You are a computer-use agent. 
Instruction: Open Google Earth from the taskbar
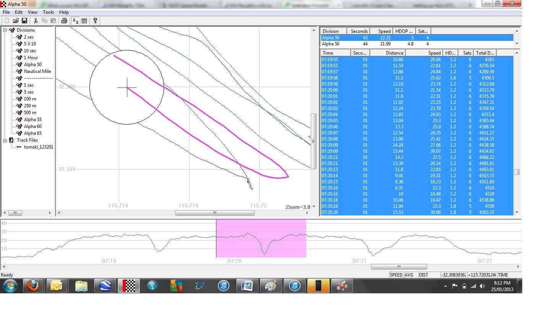[105, 286]
